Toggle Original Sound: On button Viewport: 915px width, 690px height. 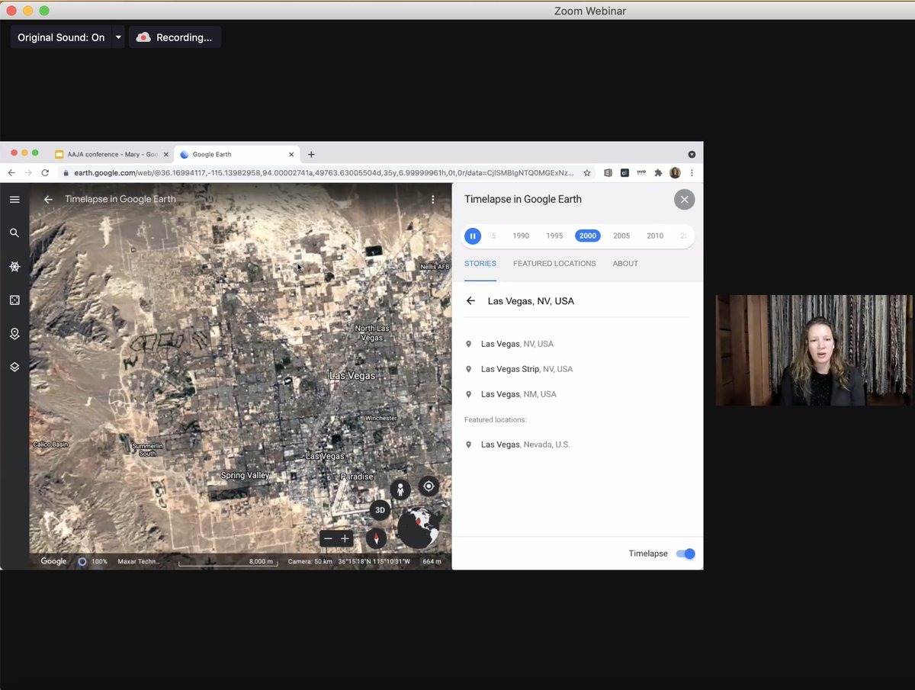[61, 37]
